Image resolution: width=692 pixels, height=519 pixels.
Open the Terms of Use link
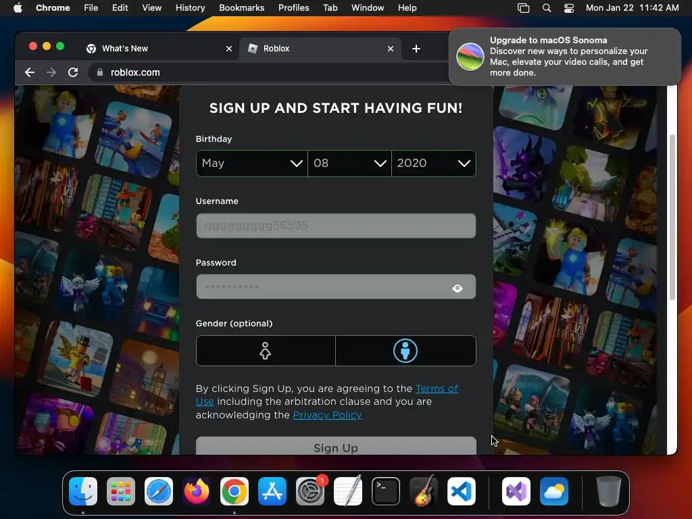(x=437, y=389)
